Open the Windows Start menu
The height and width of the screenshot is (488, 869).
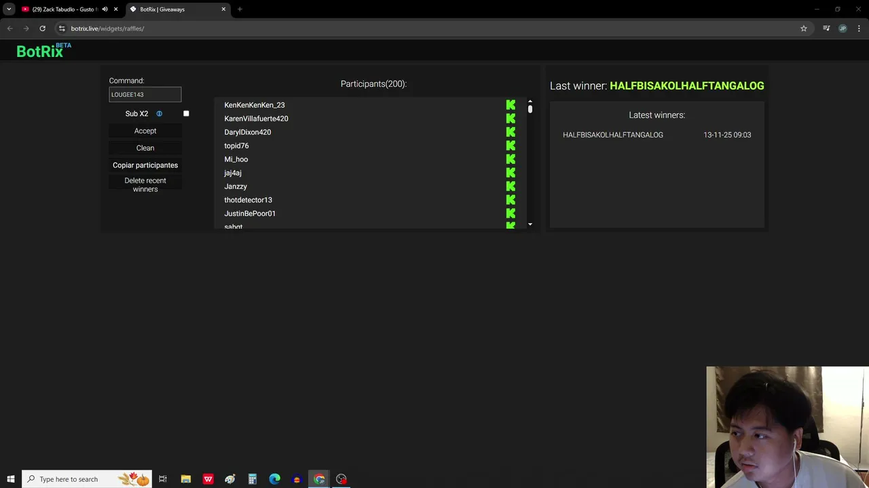click(11, 479)
